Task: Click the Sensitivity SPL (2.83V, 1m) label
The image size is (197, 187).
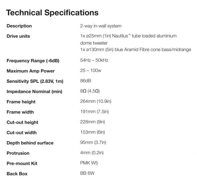Action: coord(35,81)
